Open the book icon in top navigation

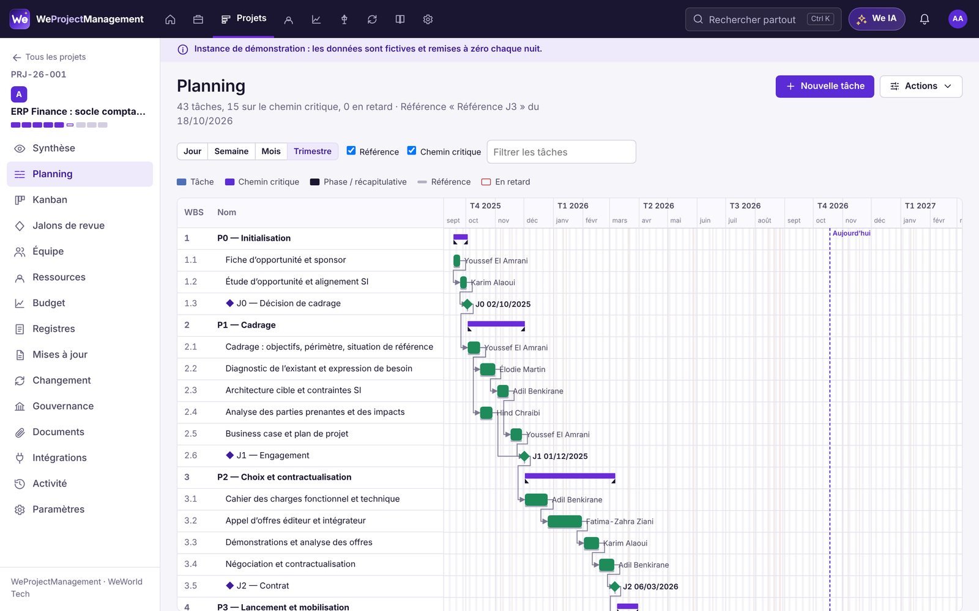400,20
